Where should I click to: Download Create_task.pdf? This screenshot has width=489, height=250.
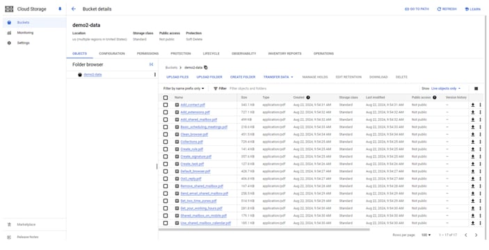click(473, 164)
